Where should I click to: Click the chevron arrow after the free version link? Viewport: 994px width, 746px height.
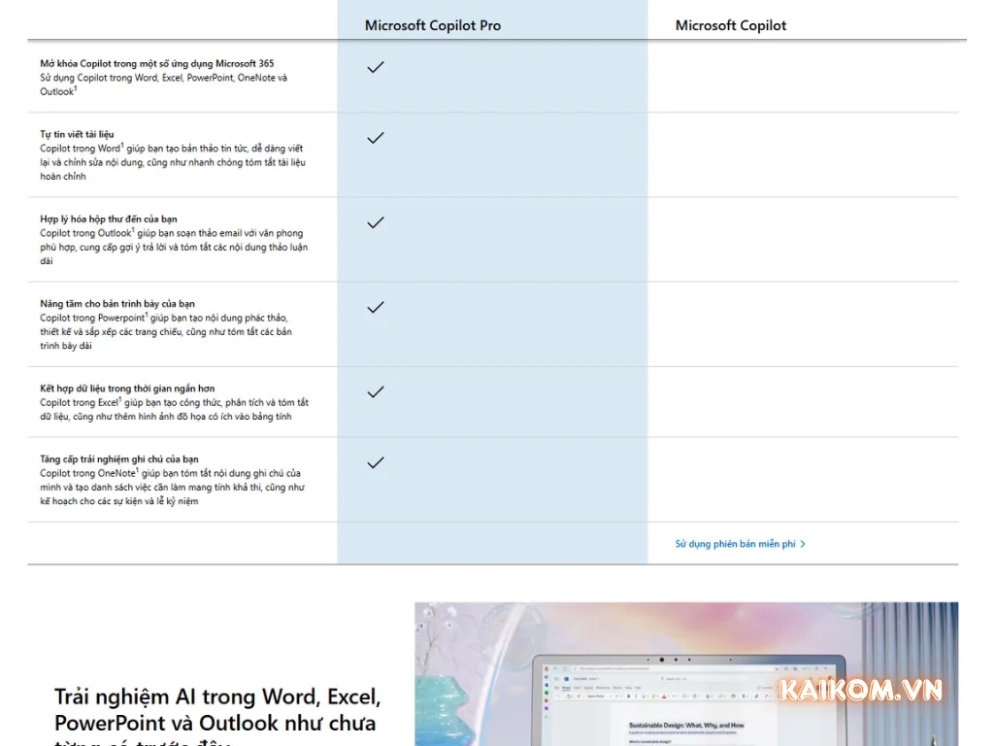coord(803,544)
